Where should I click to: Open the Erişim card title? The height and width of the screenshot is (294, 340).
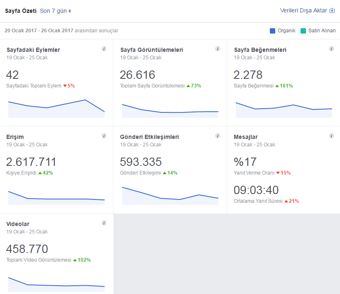(15, 137)
